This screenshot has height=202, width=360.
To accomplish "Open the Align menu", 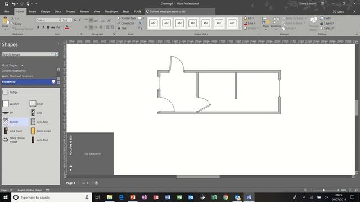I will tap(265, 24).
